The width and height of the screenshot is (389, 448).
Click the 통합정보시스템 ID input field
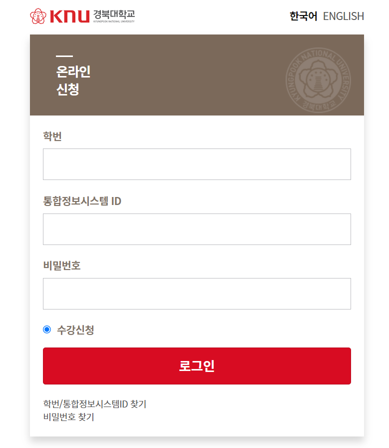[x=197, y=229]
